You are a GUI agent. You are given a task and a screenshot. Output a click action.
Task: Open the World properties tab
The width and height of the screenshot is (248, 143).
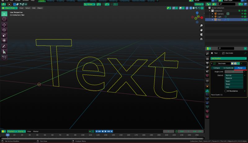207,76
